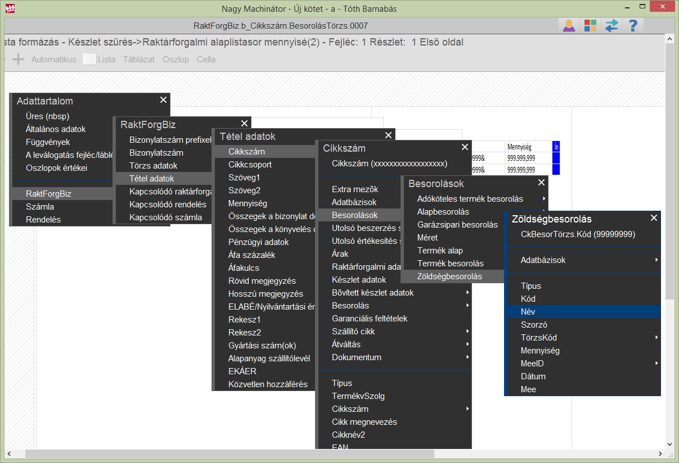This screenshot has height=463, width=679.
Task: Close the Besorolások panel
Action: point(541,182)
